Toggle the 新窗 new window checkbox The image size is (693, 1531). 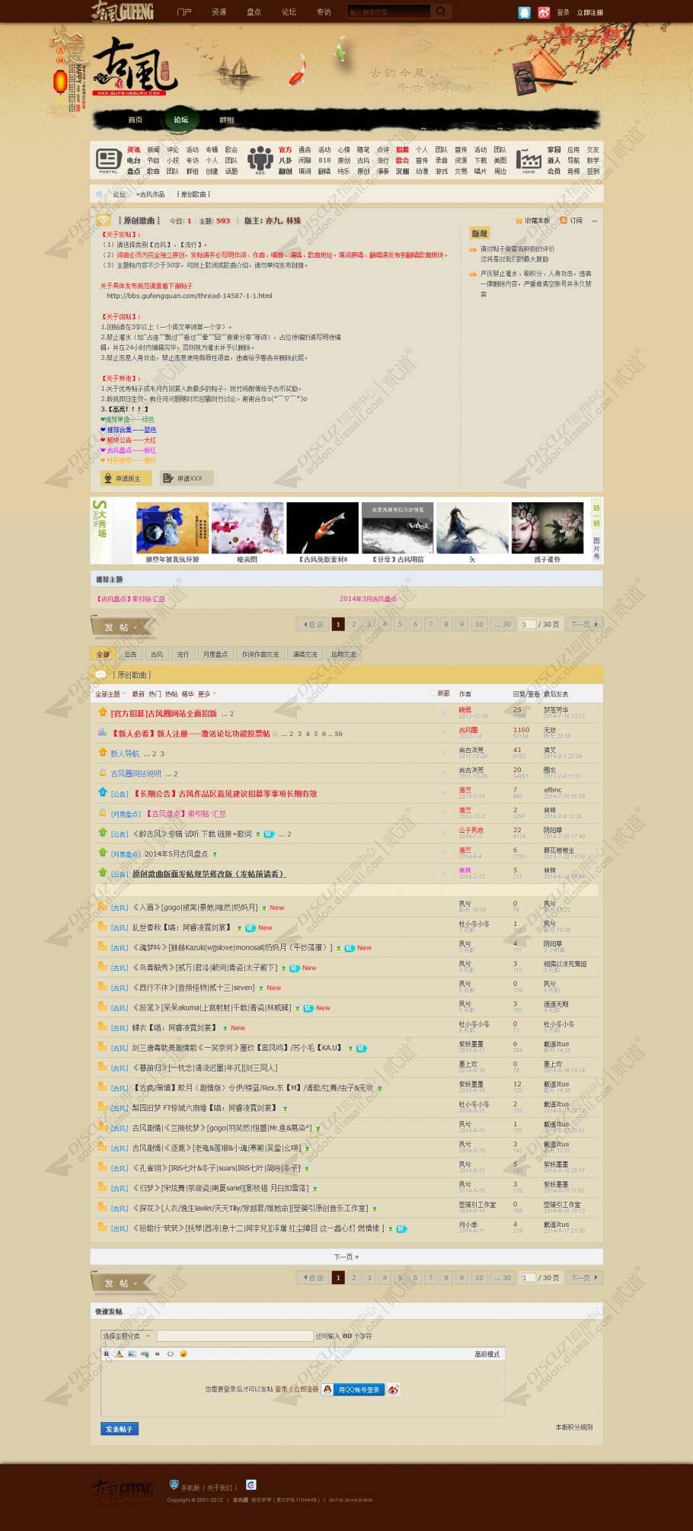433,693
